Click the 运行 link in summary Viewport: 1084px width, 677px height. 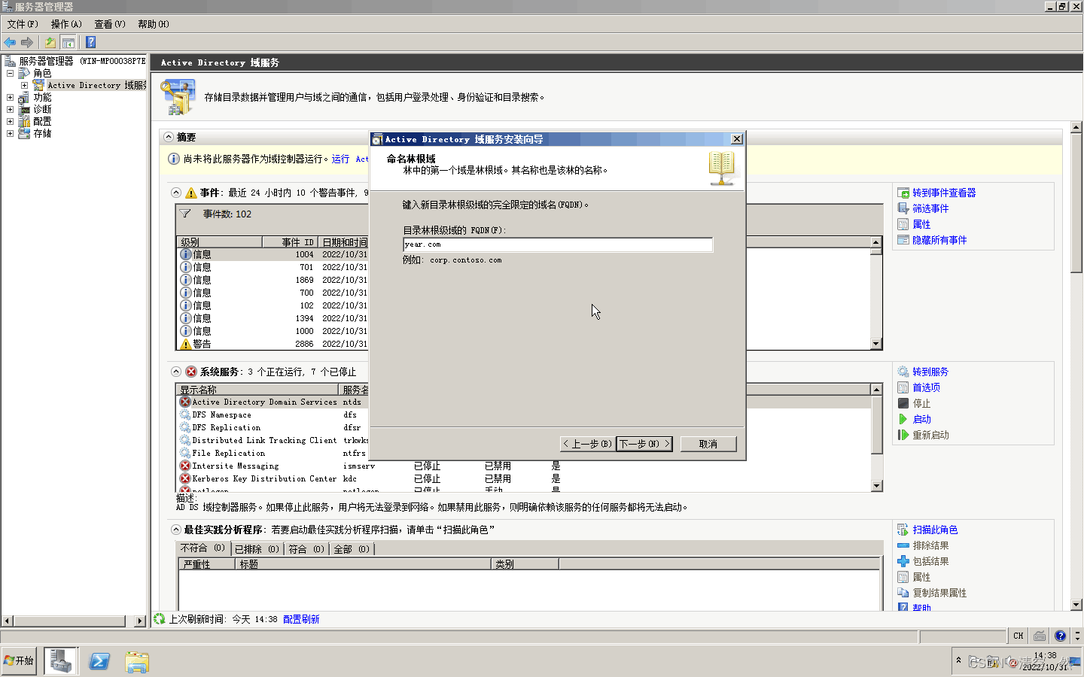341,159
